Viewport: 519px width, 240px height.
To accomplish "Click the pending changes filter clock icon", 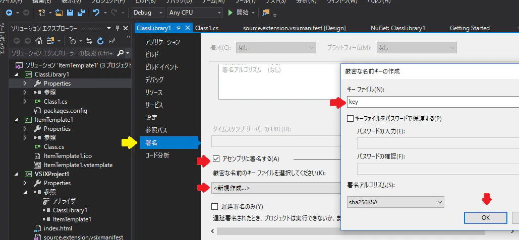I will pyautogui.click(x=73, y=41).
